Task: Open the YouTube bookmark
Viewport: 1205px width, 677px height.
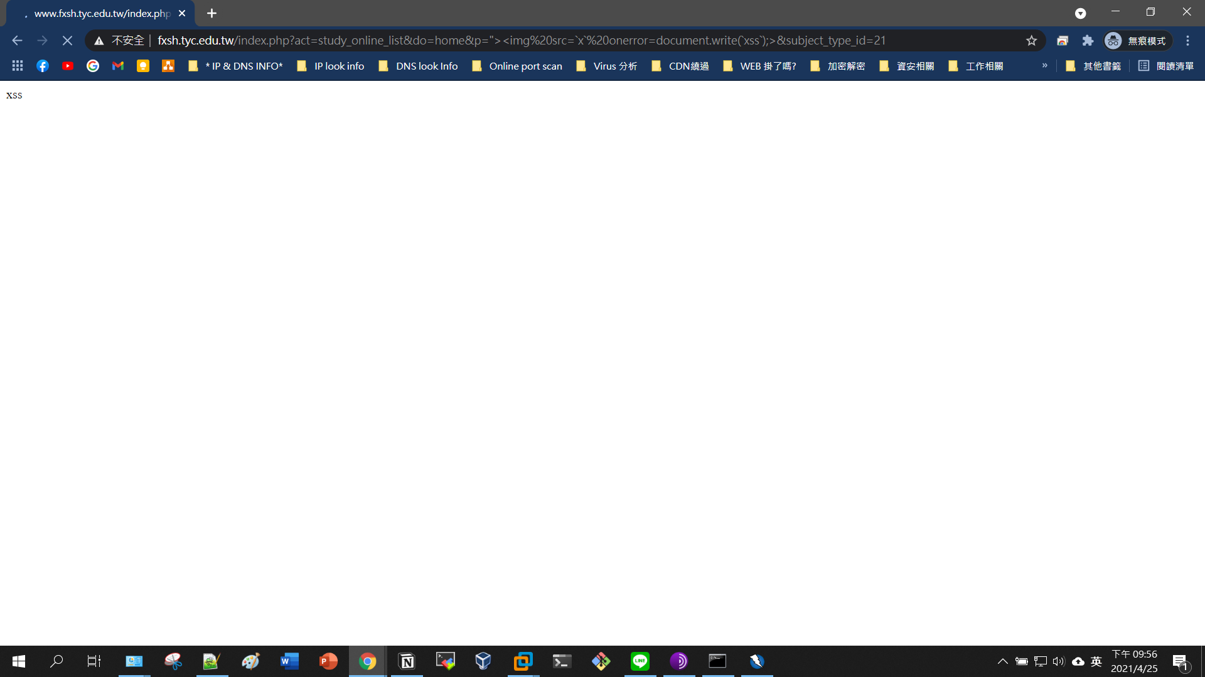Action: click(x=68, y=66)
